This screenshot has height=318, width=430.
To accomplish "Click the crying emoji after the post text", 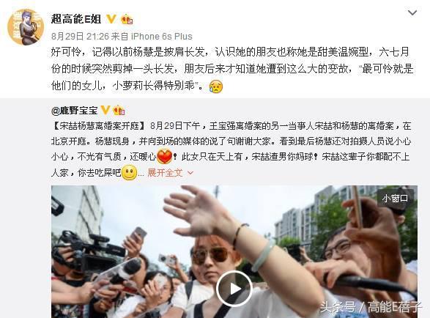I will click(x=216, y=86).
